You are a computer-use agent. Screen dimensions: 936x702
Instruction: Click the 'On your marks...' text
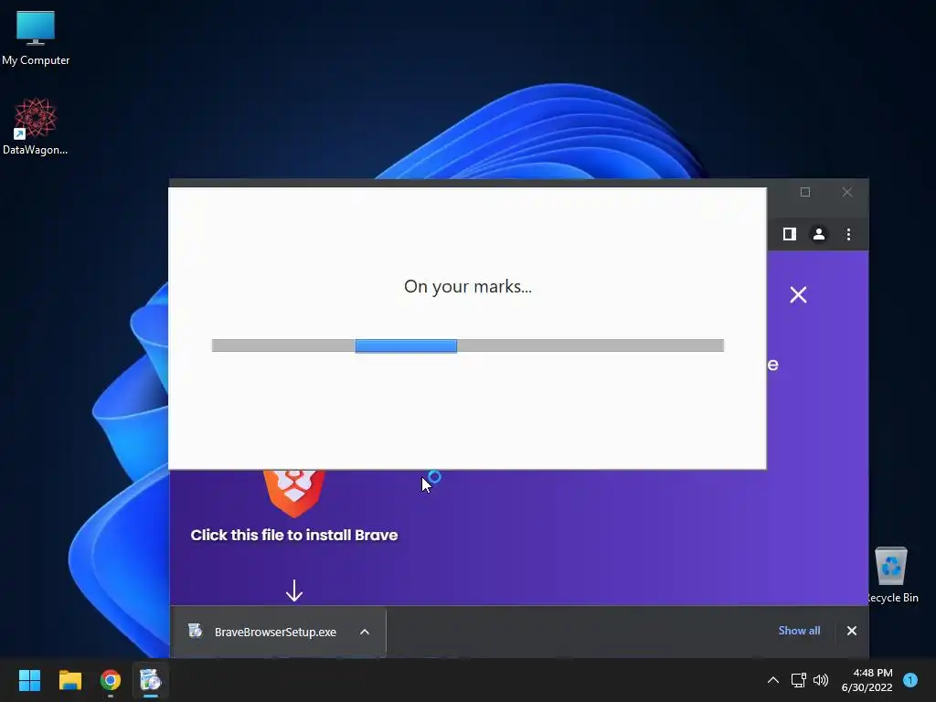coord(468,286)
